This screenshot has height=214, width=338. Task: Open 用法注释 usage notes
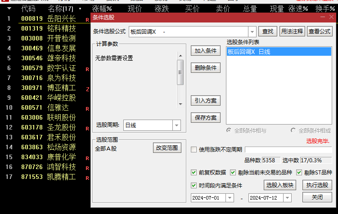(292, 31)
